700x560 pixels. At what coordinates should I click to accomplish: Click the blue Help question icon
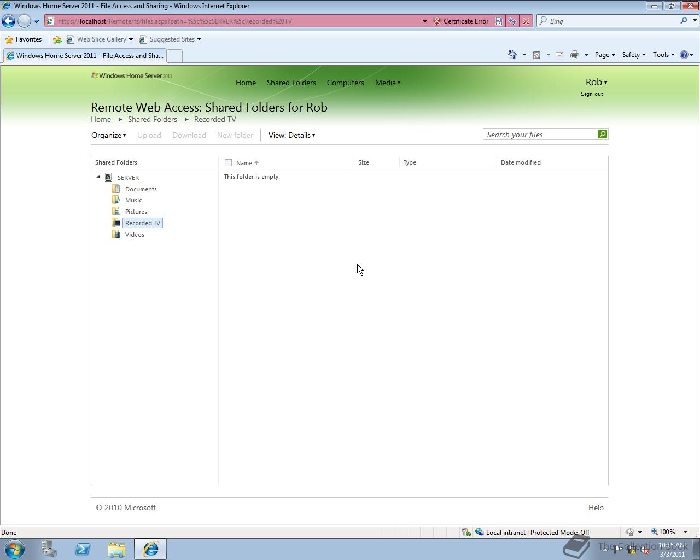684,55
